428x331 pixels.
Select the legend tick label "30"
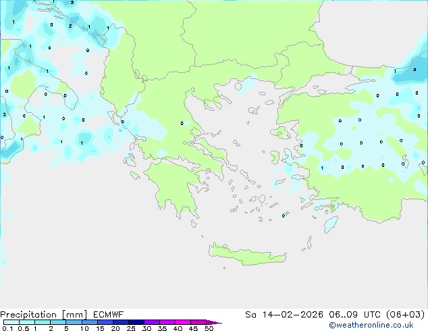click(146, 328)
